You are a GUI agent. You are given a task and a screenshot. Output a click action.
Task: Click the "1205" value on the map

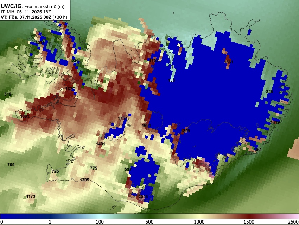(x=84, y=180)
